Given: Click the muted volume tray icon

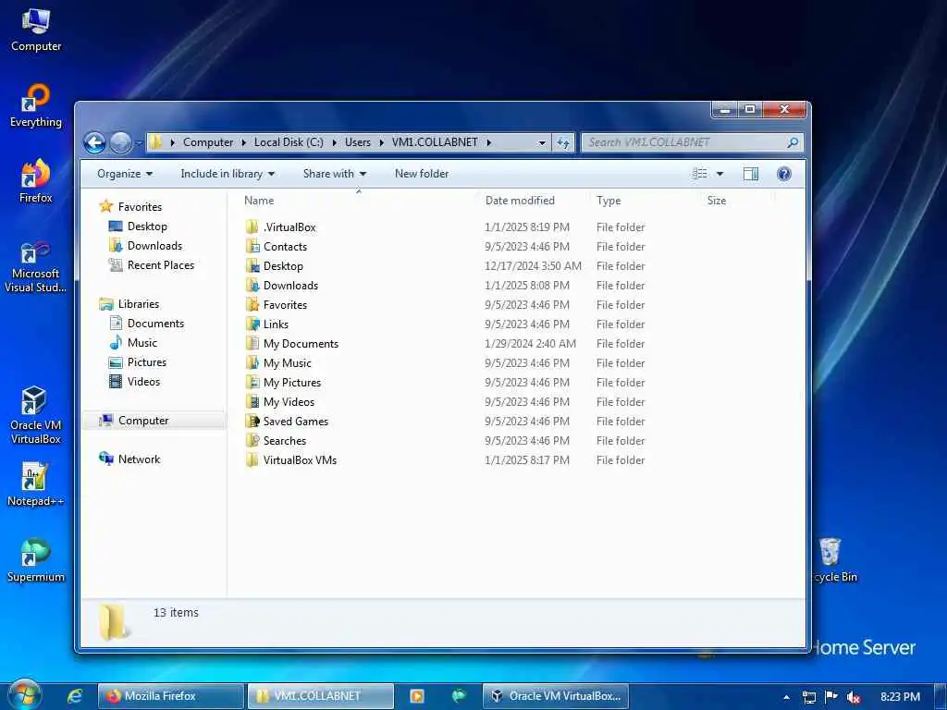Looking at the screenshot, I should click(854, 697).
